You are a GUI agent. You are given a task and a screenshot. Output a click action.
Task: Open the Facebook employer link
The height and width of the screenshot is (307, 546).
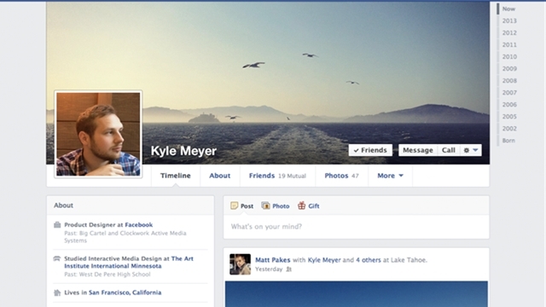coord(138,225)
